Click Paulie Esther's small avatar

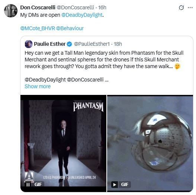29,44
